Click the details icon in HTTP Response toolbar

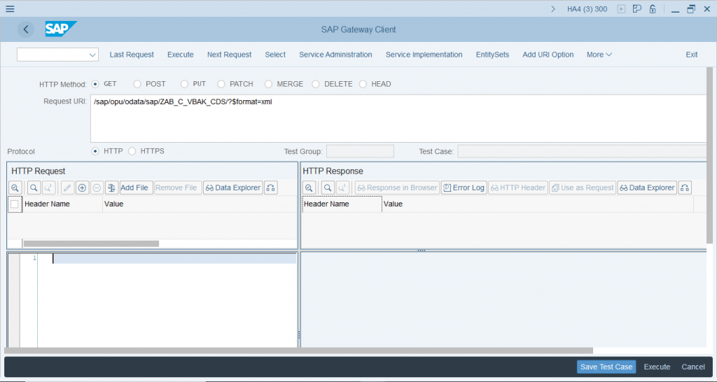pos(309,188)
